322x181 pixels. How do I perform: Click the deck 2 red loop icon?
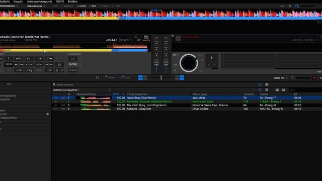(x=202, y=60)
